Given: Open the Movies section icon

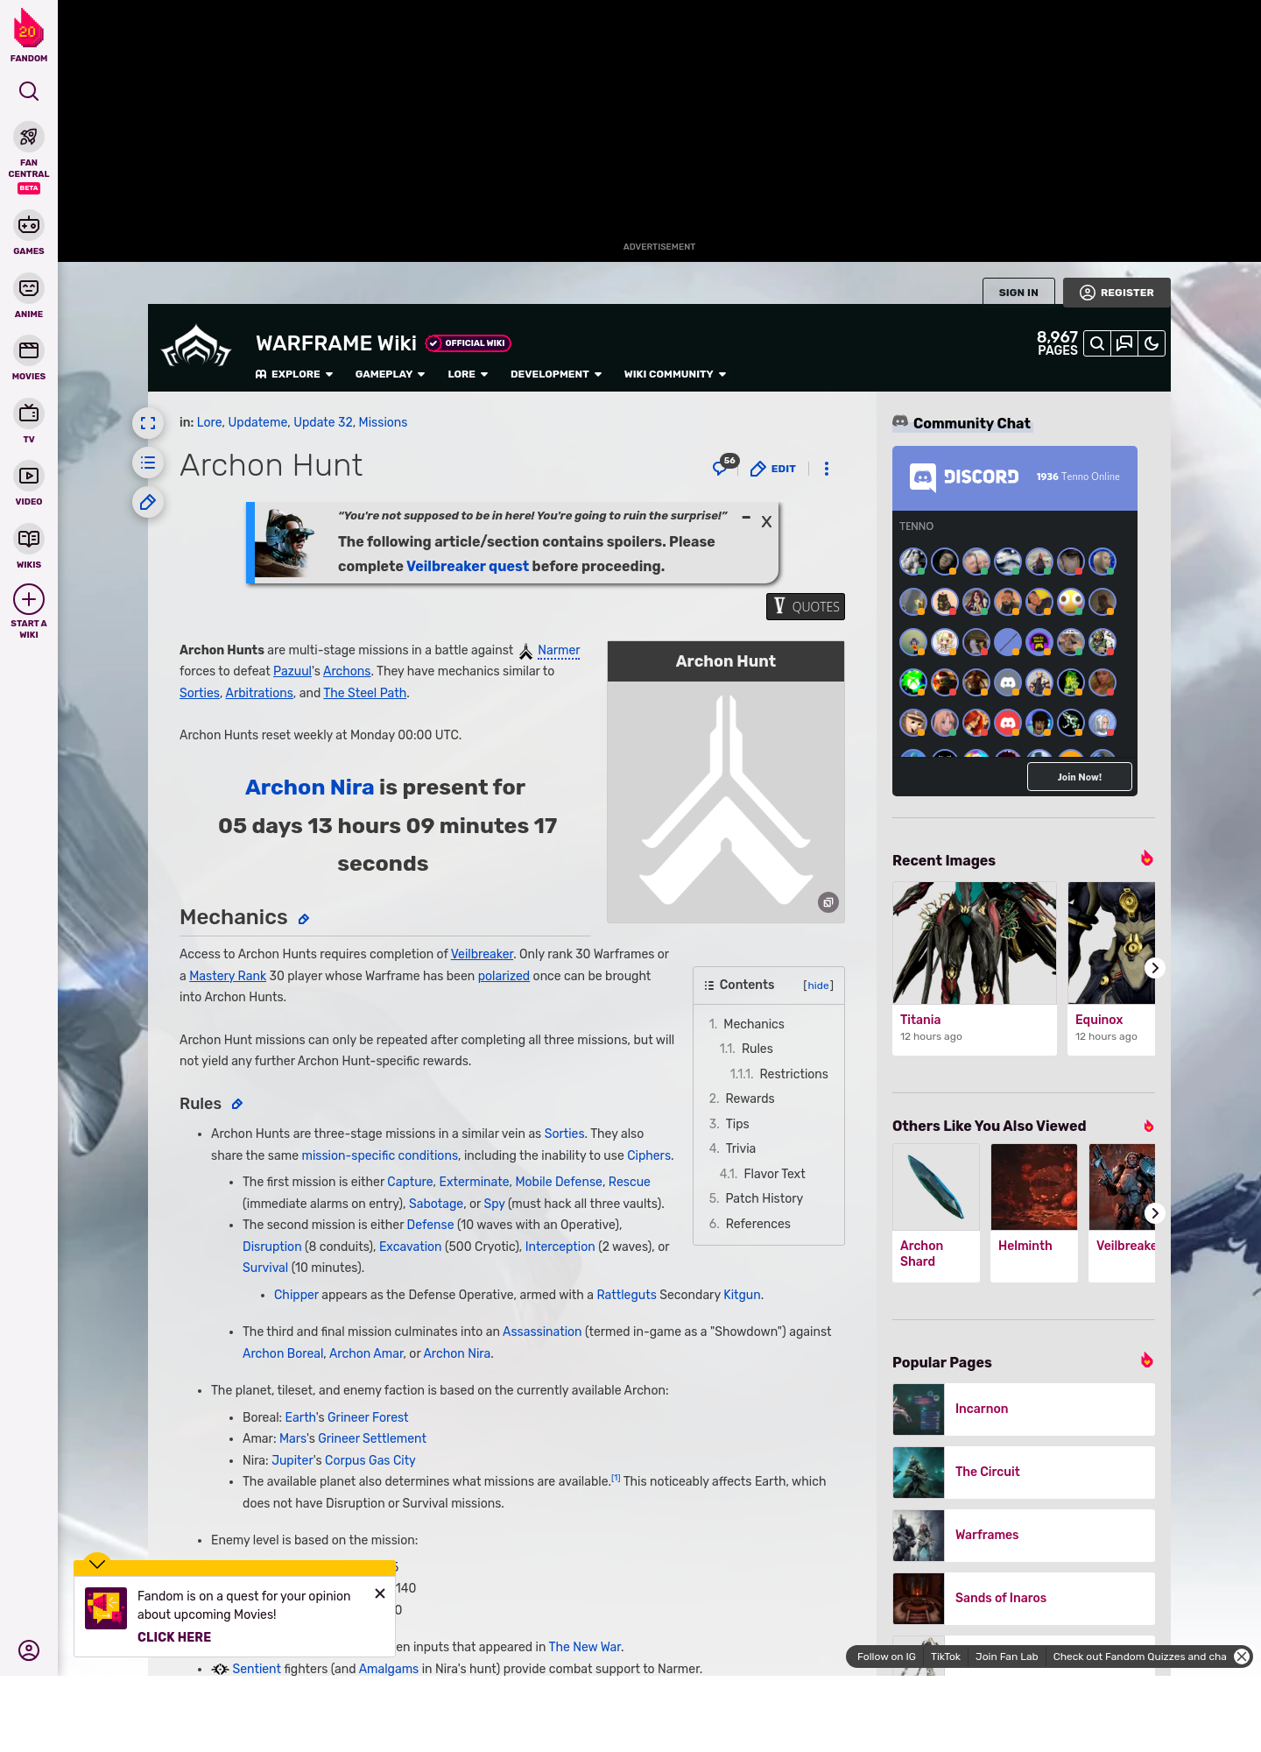Looking at the screenshot, I should [x=29, y=350].
